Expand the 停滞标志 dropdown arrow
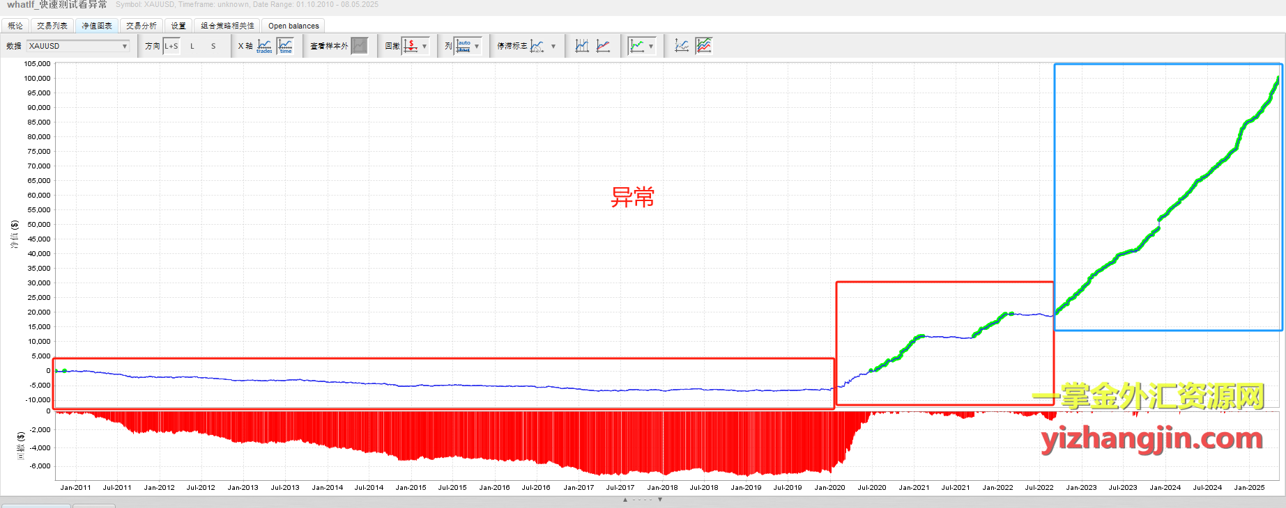Viewport: 1286px width, 508px height. pos(553,47)
